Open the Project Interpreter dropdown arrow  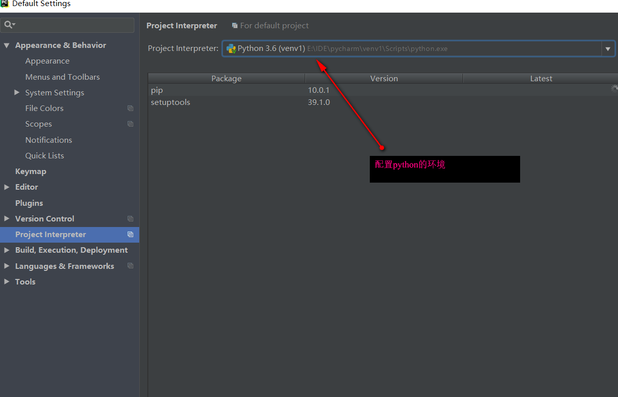607,49
